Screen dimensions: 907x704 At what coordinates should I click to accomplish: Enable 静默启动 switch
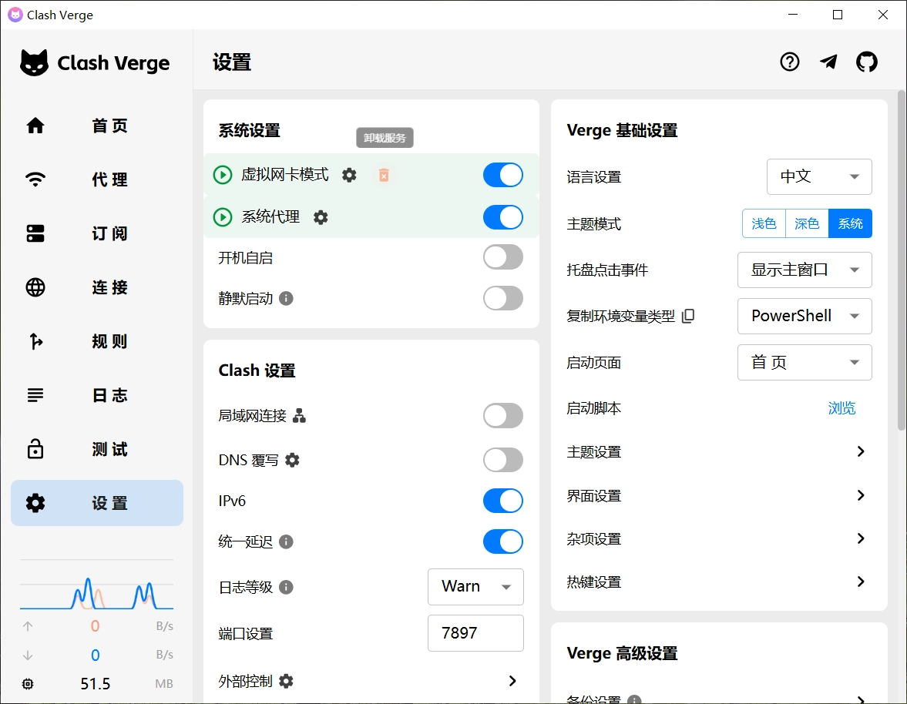pos(502,298)
